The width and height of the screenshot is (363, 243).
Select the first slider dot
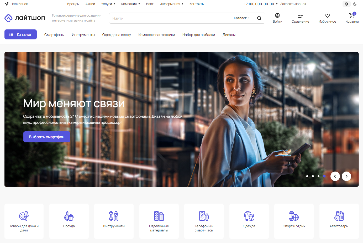pos(307,176)
